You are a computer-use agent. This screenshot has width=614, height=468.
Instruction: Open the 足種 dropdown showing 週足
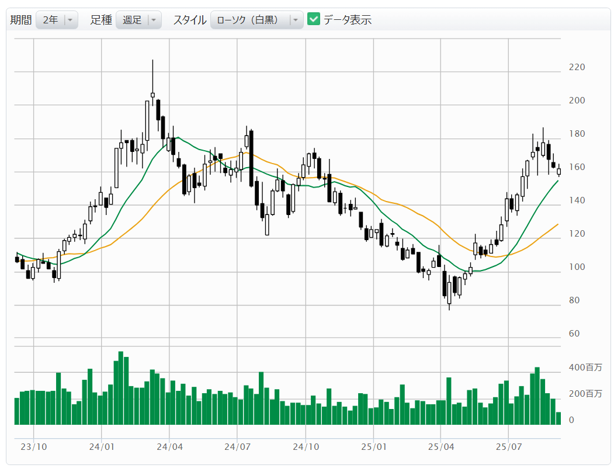(131, 20)
